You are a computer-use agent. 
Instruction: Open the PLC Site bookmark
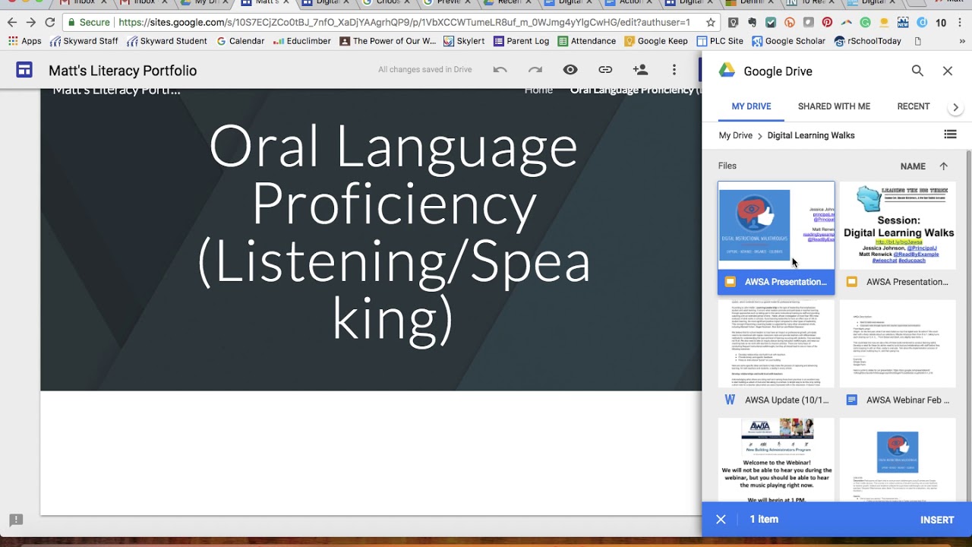720,41
